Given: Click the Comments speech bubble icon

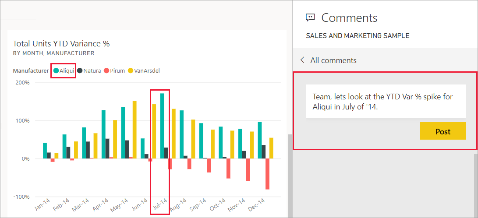Looking at the screenshot, I should coord(311,18).
